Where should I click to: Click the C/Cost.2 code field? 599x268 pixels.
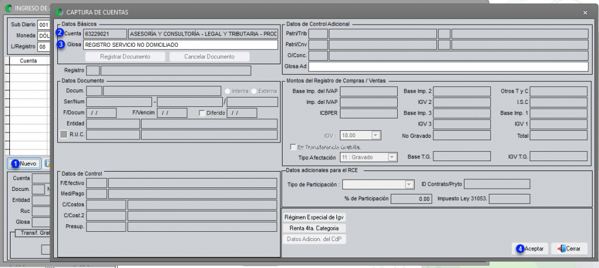[106, 216]
